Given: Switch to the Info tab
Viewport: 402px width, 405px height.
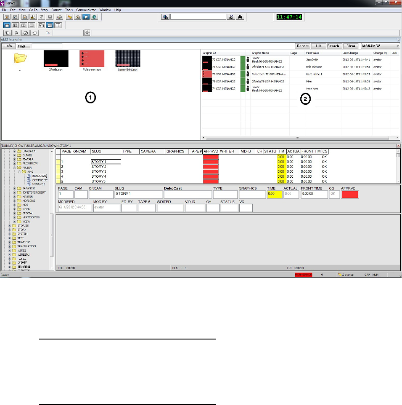Looking at the screenshot, I should (8, 46).
